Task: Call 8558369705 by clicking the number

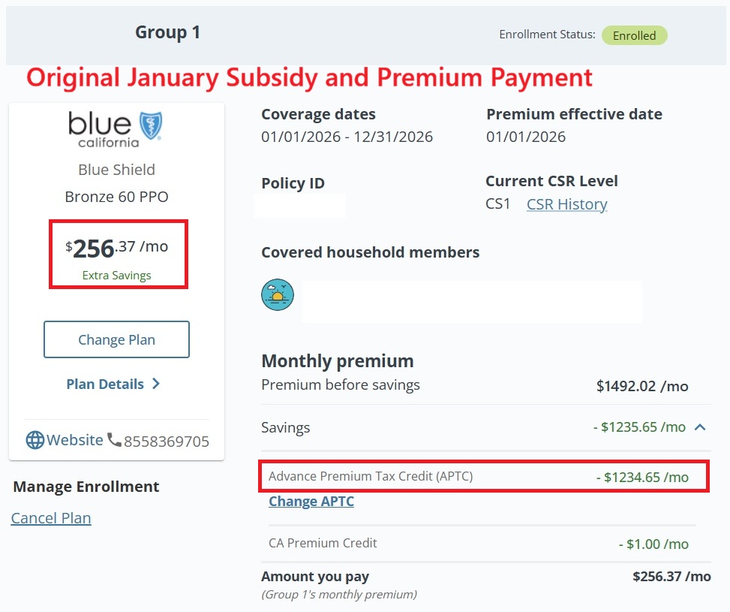Action: pyautogui.click(x=167, y=440)
